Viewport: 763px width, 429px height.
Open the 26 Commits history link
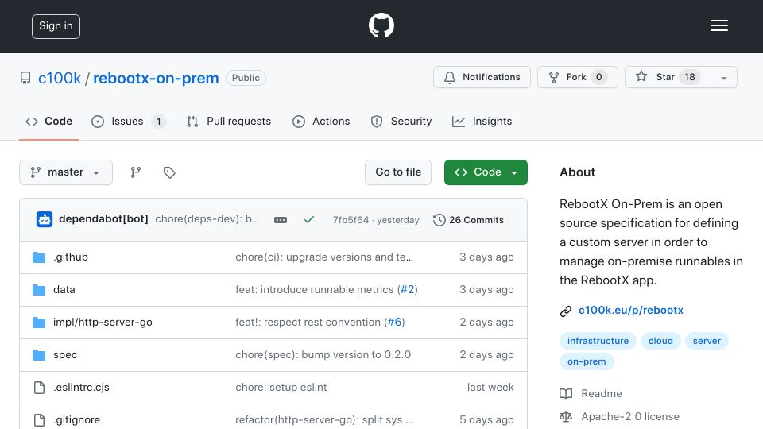(468, 220)
